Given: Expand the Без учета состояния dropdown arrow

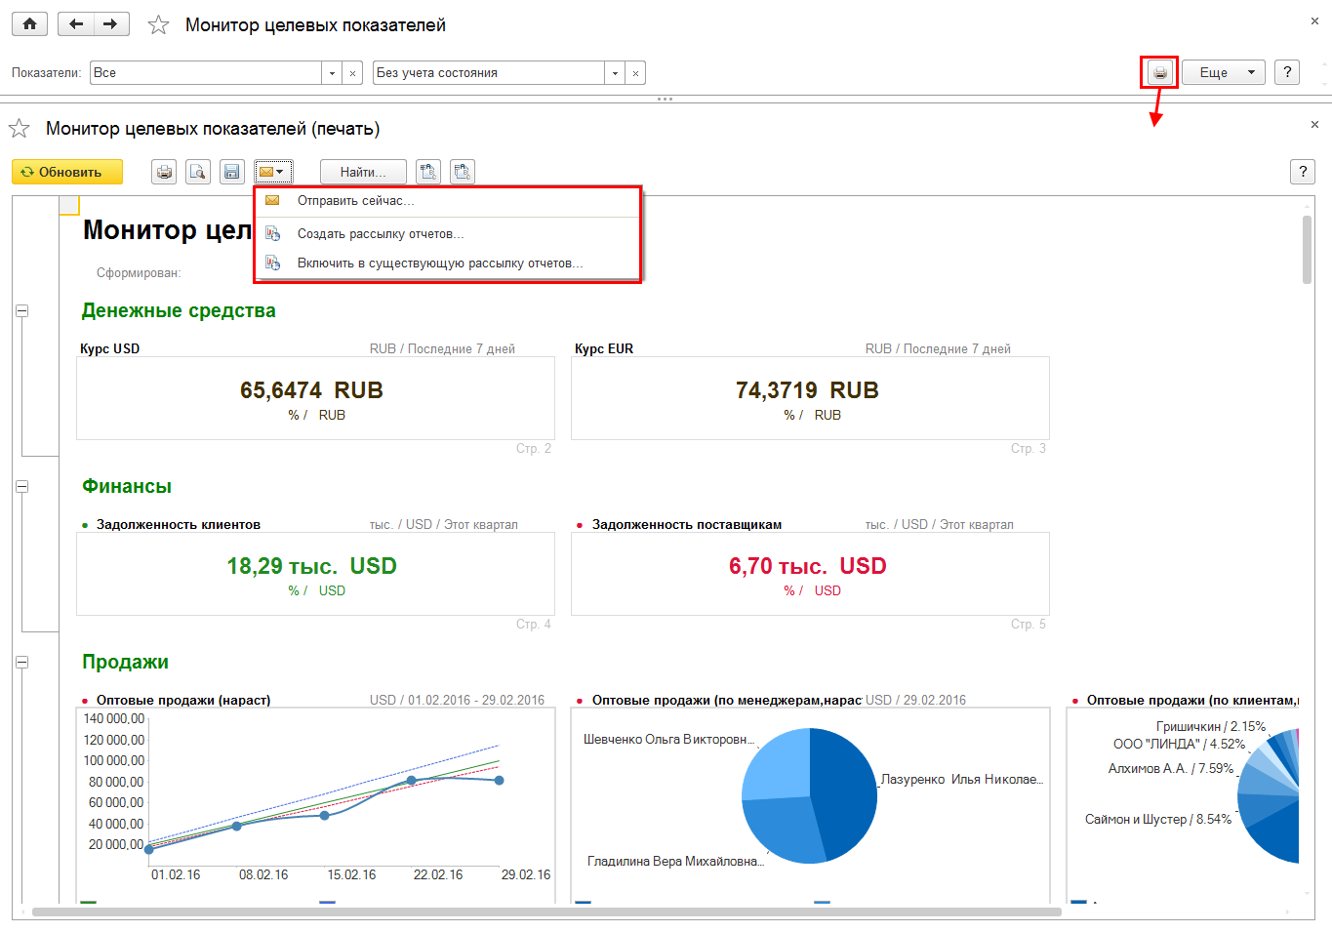Looking at the screenshot, I should (x=615, y=73).
